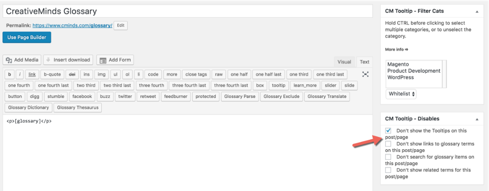Image resolution: width=489 pixels, height=191 pixels.
Task: Click the italic 'i' quicktag
Action: 20,75
